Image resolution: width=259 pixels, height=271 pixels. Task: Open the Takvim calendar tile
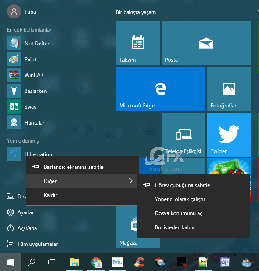138,43
